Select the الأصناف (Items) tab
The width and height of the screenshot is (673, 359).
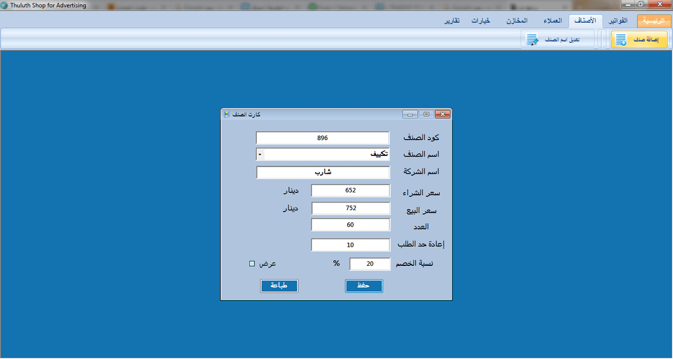pos(586,20)
